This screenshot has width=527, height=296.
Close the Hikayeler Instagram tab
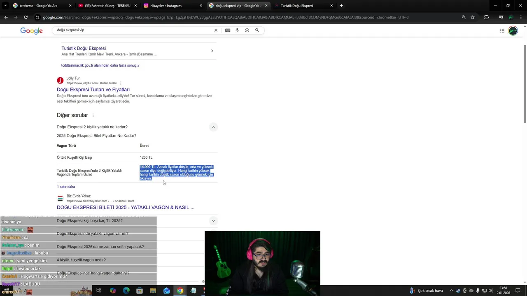(201, 6)
